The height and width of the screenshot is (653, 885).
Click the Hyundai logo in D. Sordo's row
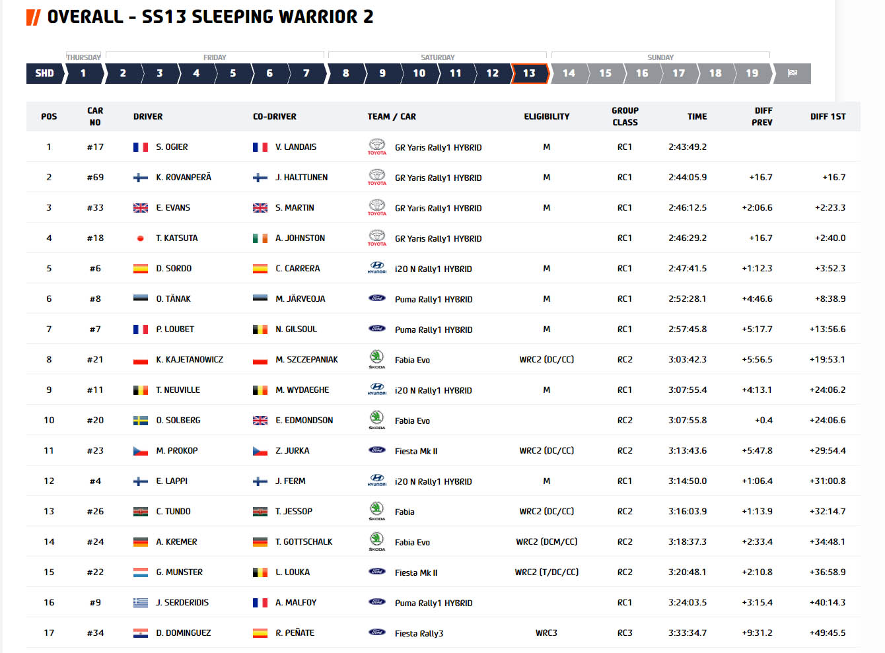[x=377, y=268]
